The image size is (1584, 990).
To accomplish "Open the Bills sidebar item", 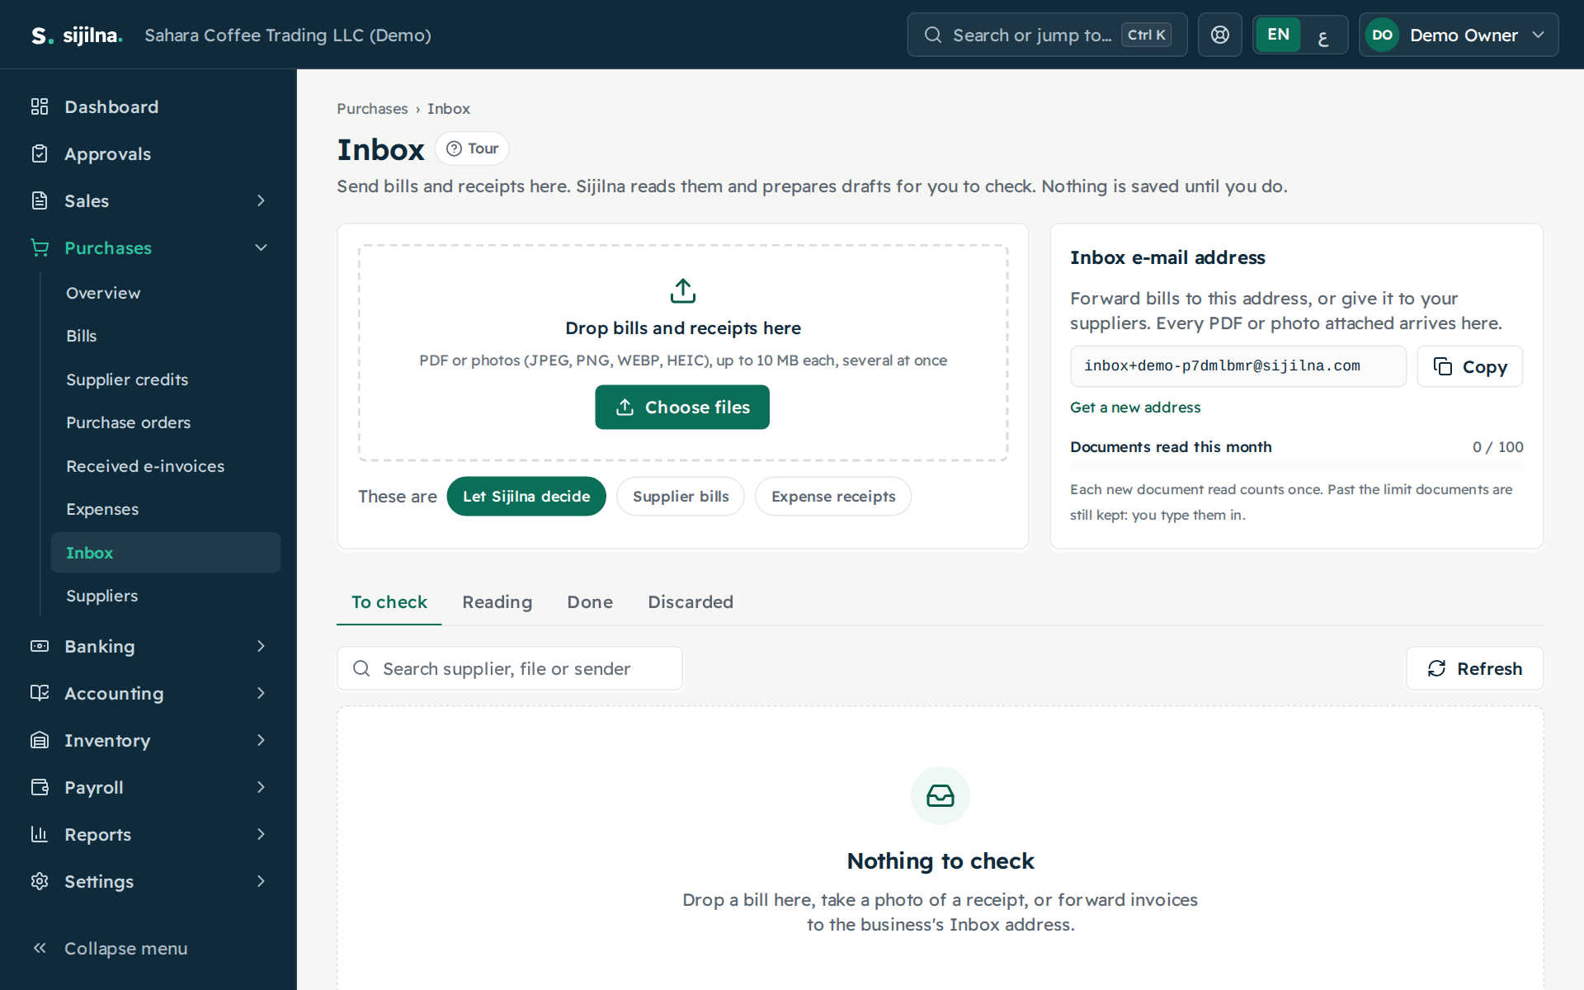I will (x=165, y=336).
